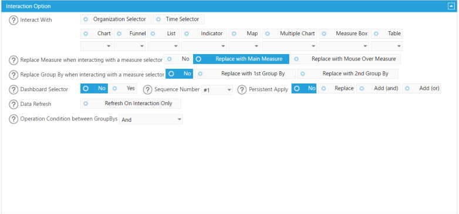The image size is (459, 214).
Task: Enable interaction with Chart
Action: tap(96, 34)
